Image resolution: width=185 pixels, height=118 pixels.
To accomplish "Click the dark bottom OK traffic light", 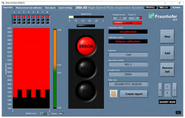I will [86, 91].
